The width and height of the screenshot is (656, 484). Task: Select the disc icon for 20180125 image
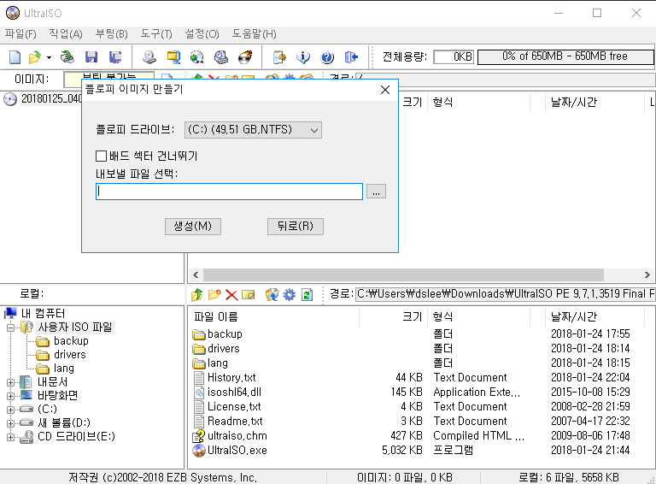[x=10, y=99]
